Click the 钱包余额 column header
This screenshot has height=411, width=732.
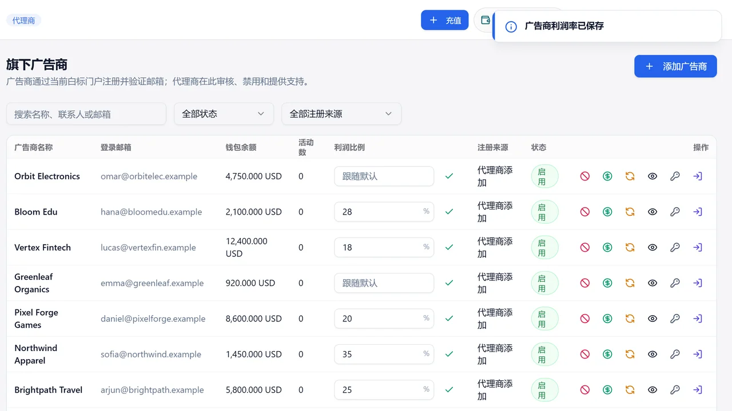click(x=241, y=147)
